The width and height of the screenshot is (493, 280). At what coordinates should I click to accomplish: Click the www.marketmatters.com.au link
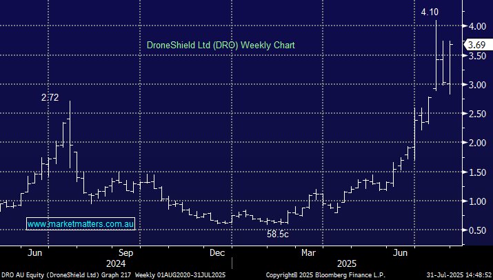(x=81, y=224)
